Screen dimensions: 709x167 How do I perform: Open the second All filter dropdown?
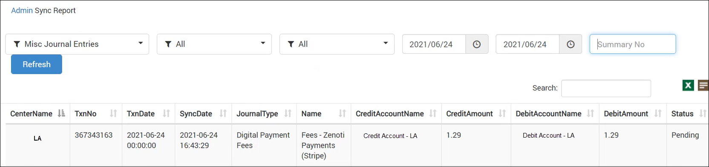(337, 44)
